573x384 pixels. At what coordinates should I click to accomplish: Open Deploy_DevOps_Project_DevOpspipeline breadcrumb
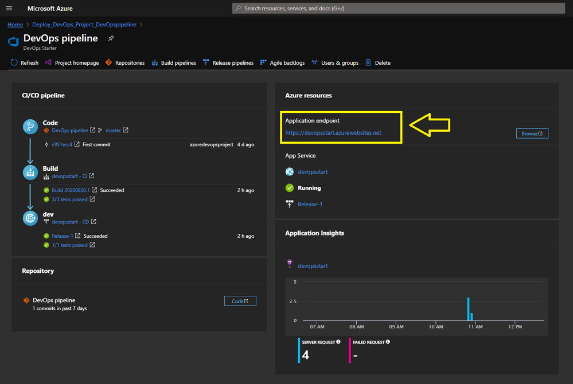pyautogui.click(x=84, y=25)
